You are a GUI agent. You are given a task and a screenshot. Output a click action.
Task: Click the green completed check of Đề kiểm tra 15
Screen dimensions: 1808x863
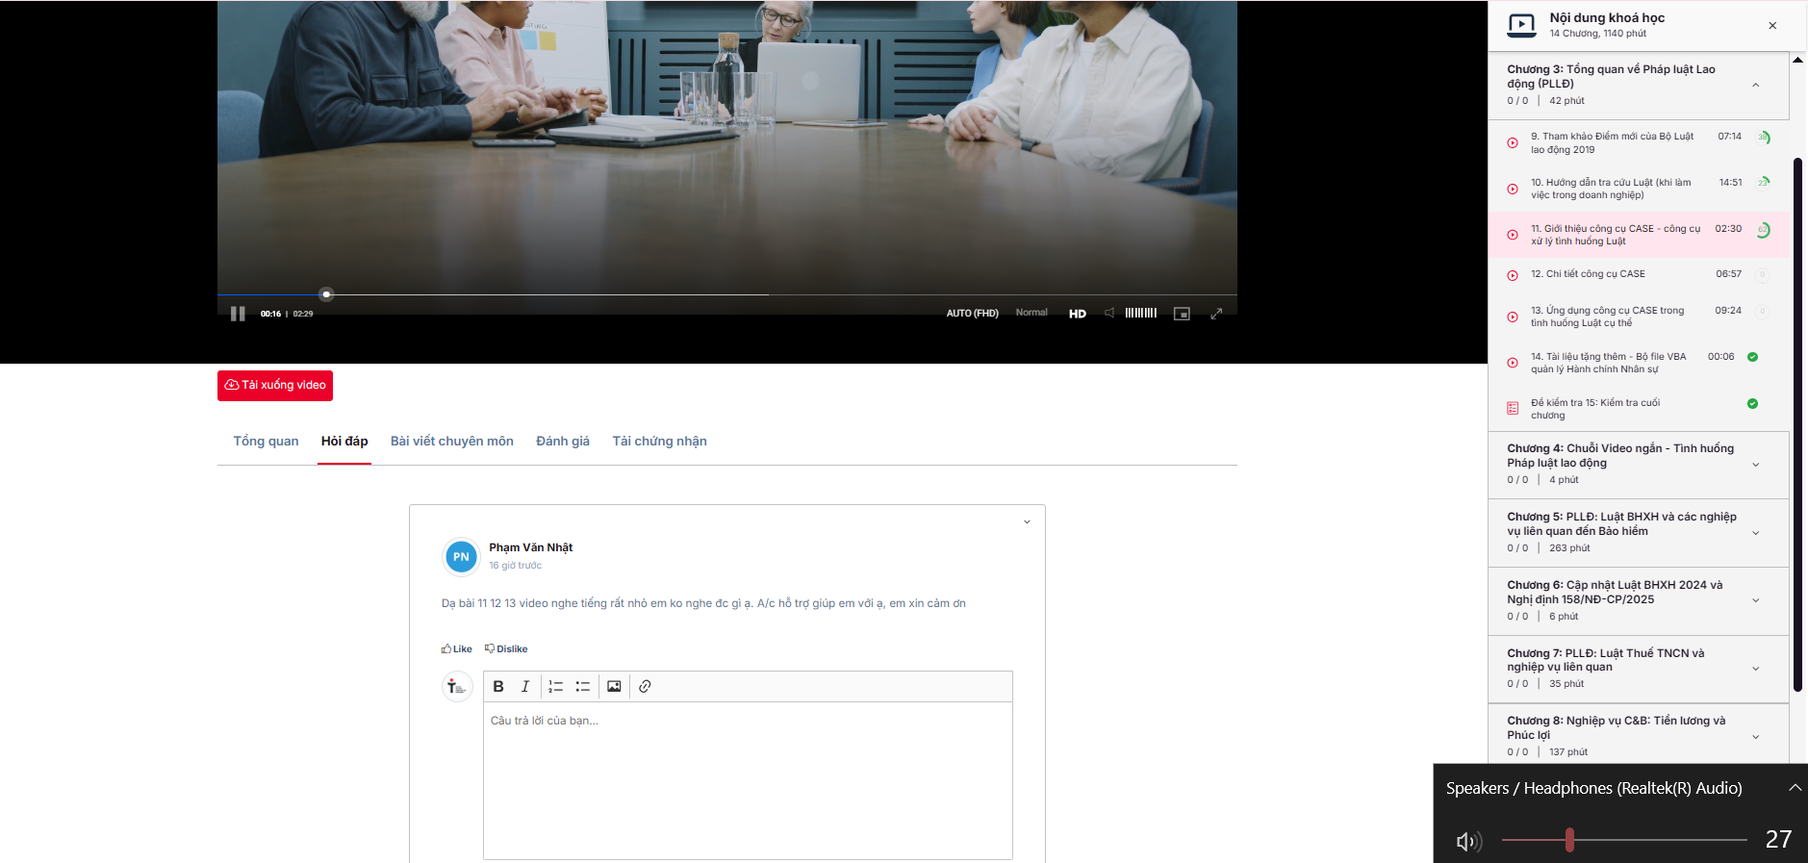1752,404
